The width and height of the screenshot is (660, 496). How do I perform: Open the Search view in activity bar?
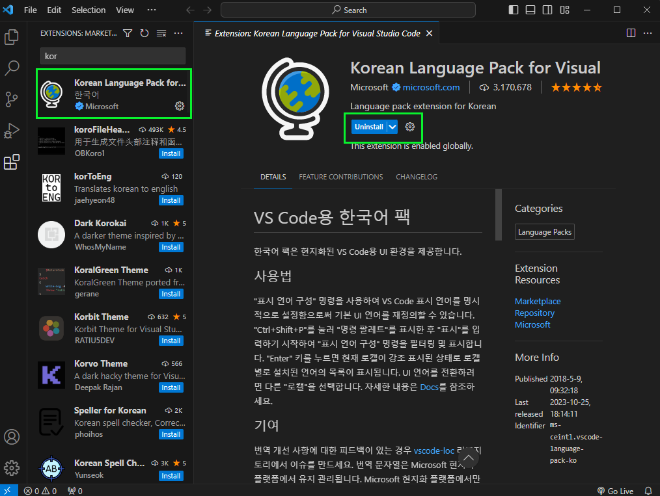12,68
